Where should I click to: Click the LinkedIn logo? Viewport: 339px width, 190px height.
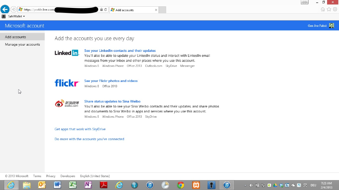[x=67, y=53]
